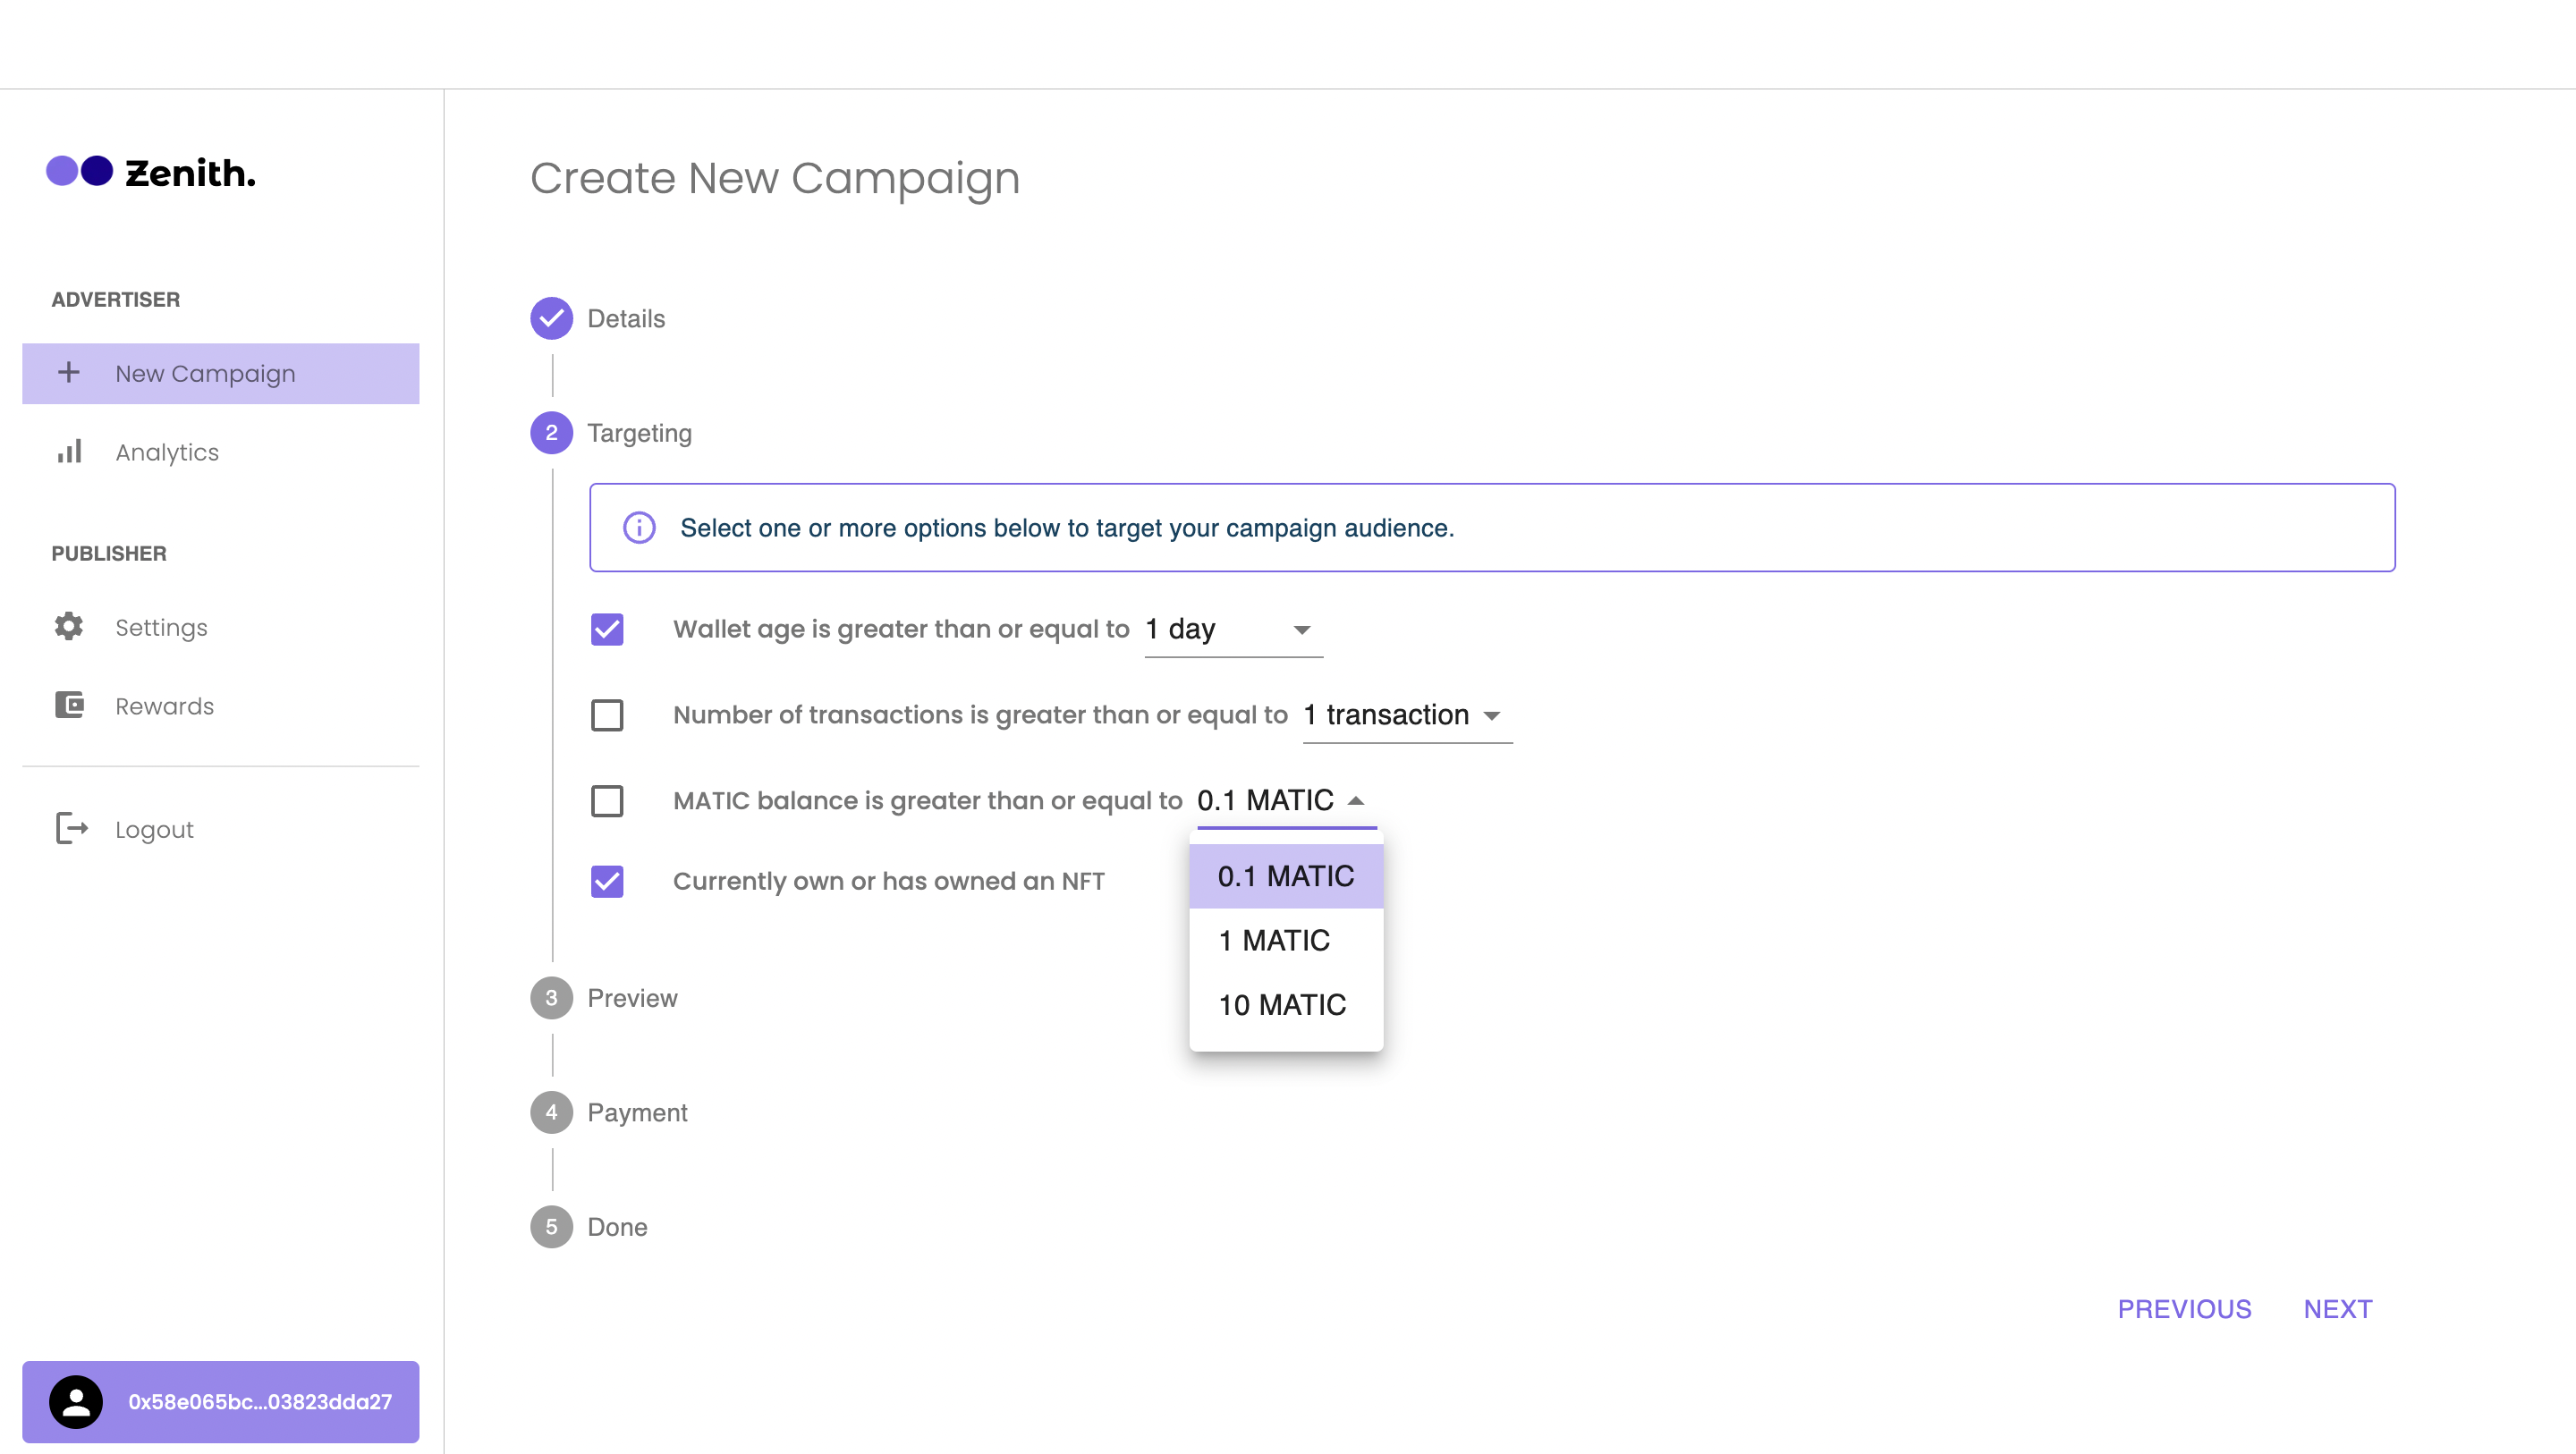Image resolution: width=2576 pixels, height=1454 pixels.
Task: Open Analytics via the bar chart icon
Action: [x=68, y=452]
